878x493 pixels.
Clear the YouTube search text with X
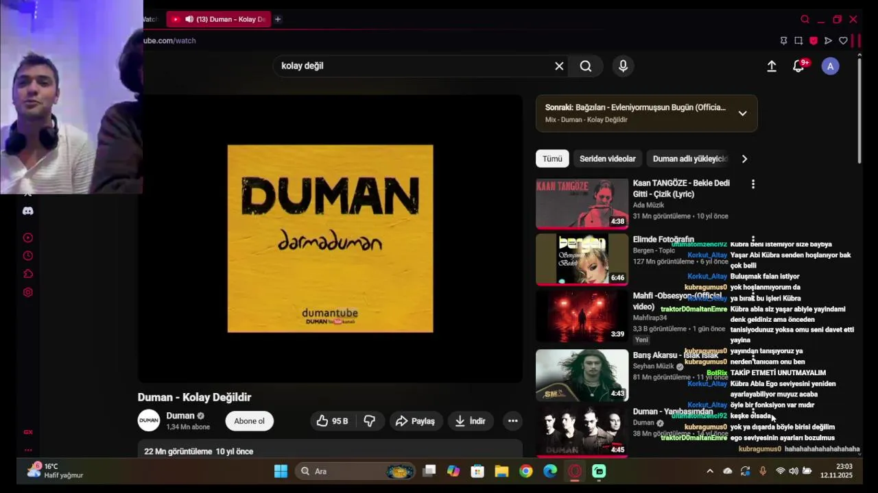click(559, 66)
